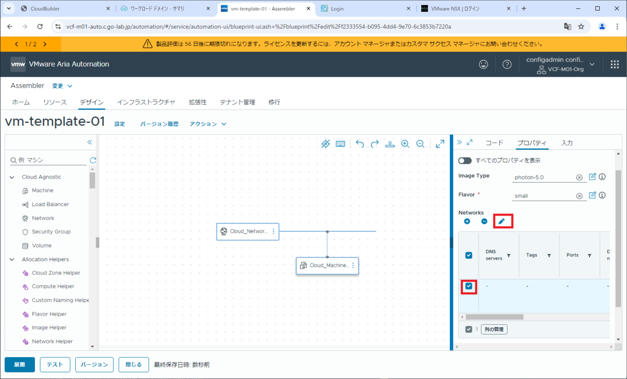
Task: Select Load Balancer in Cloud Agnostic list
Action: point(50,204)
